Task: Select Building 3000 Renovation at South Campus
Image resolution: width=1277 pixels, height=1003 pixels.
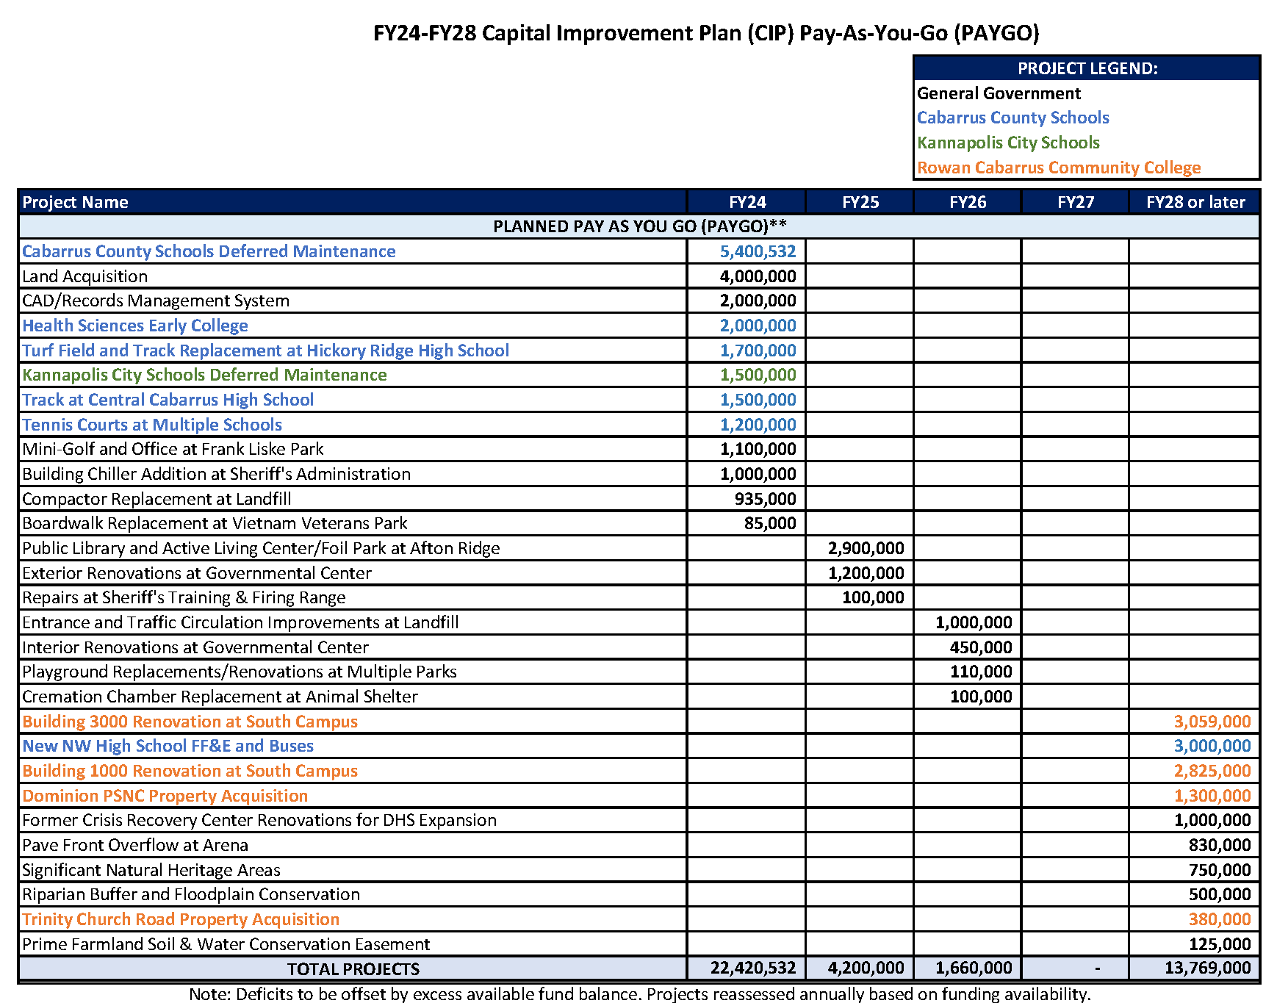Action: coord(190,722)
